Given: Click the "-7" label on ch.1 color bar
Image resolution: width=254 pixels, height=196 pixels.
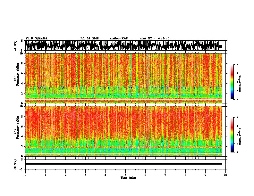Looking at the screenshot, I should (x=237, y=99).
